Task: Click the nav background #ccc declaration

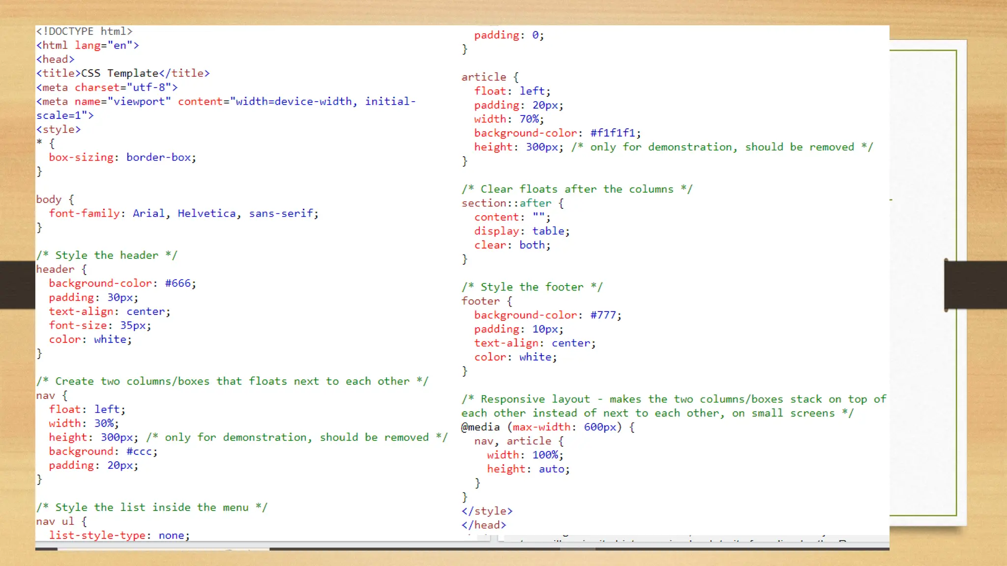Action: point(103,452)
